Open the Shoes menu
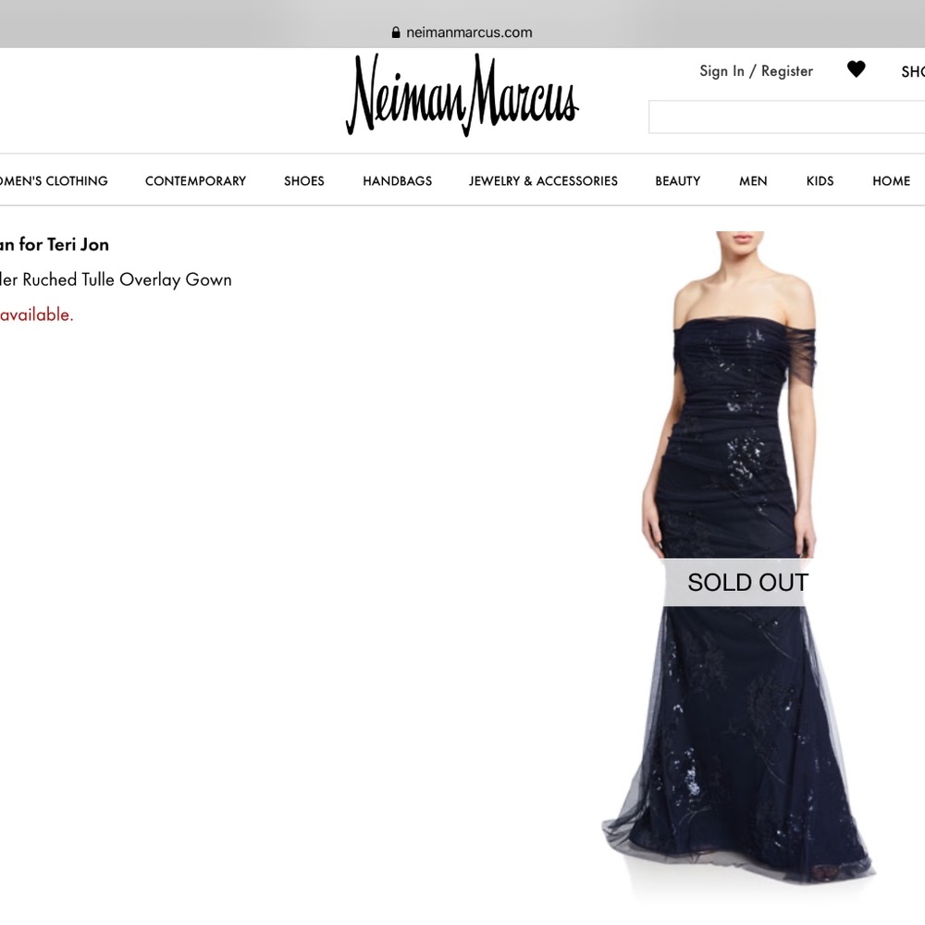Image resolution: width=925 pixels, height=925 pixels. pos(304,181)
